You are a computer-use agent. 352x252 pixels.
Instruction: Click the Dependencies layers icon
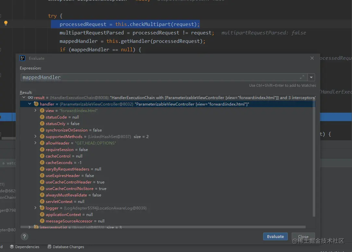click(12, 246)
